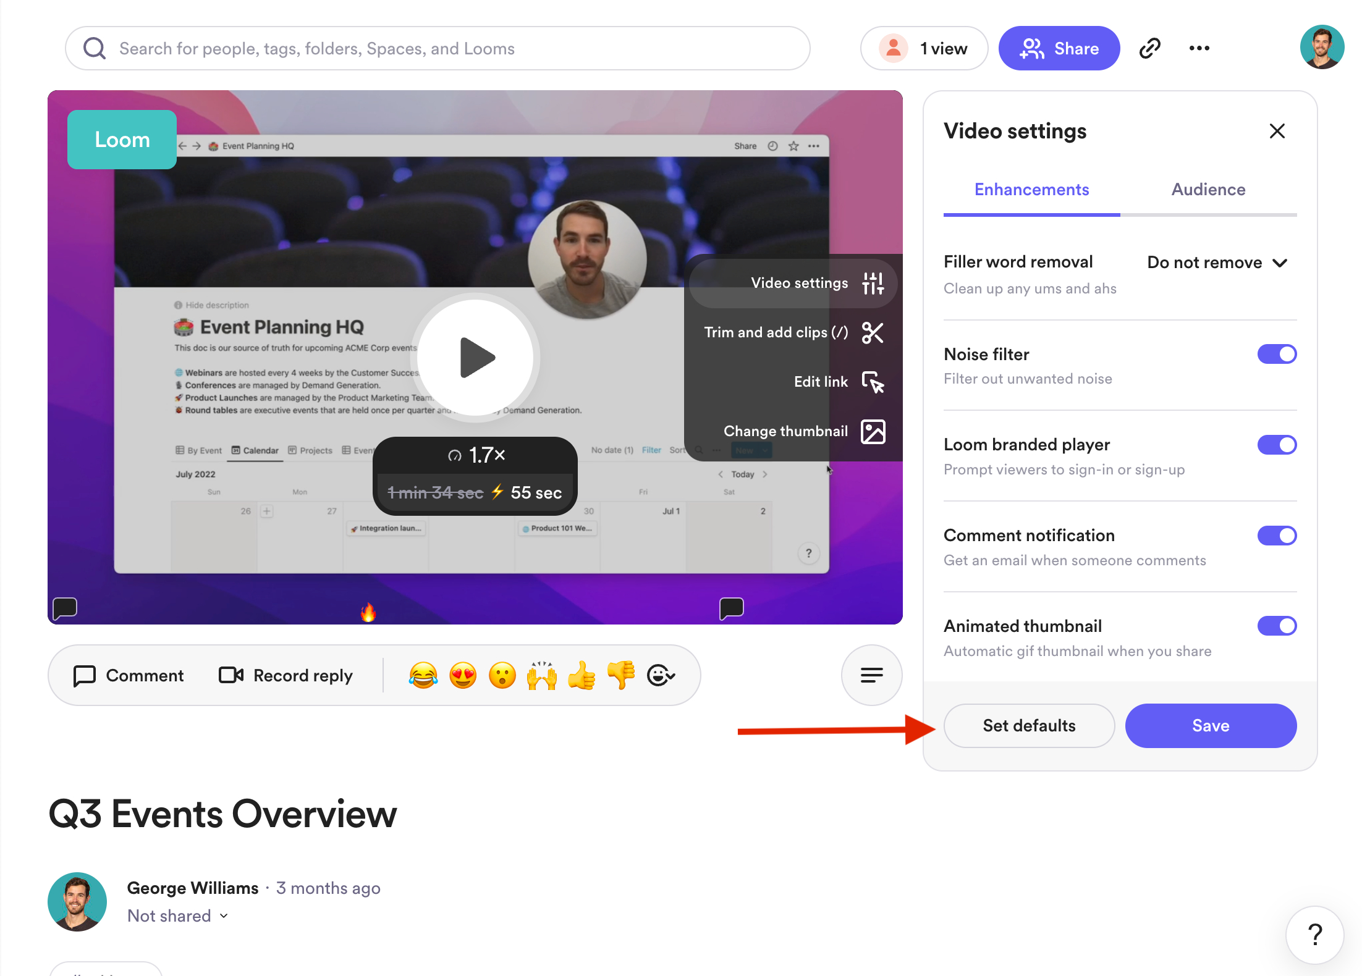Click the comment marker at the right of the timeline

[731, 608]
